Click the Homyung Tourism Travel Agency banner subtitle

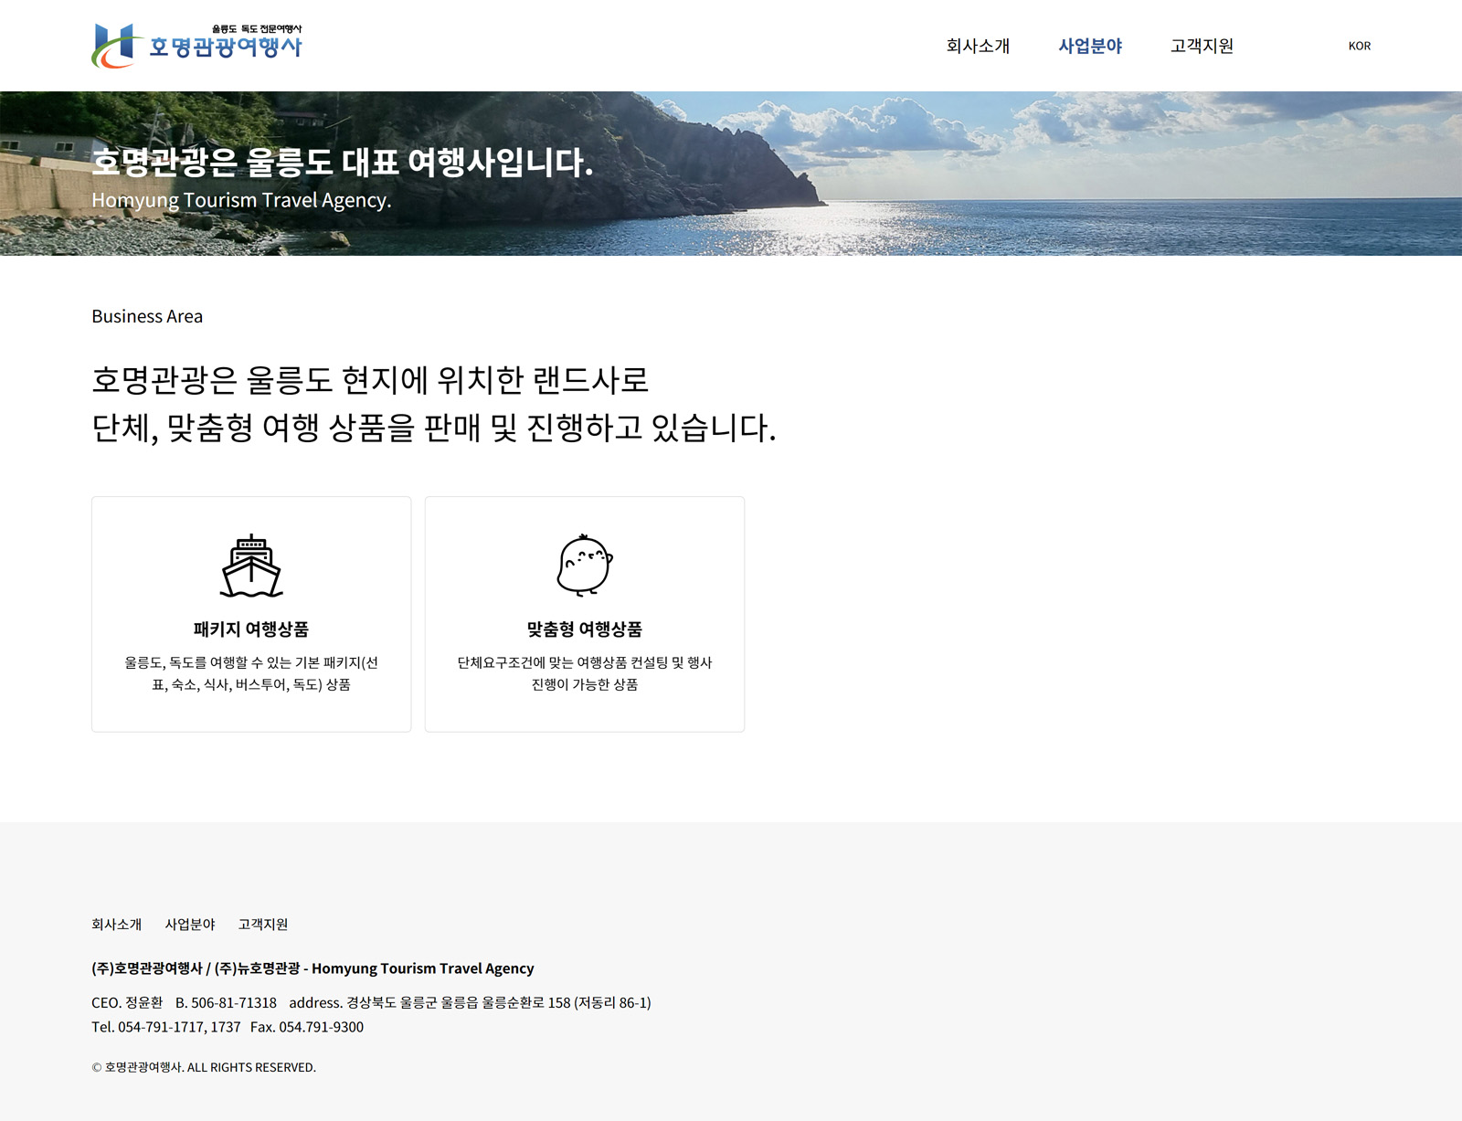[x=241, y=200]
